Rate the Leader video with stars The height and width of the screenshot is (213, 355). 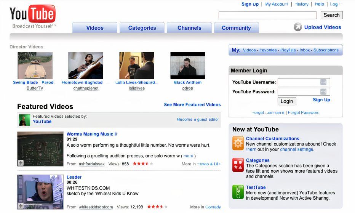157,207
